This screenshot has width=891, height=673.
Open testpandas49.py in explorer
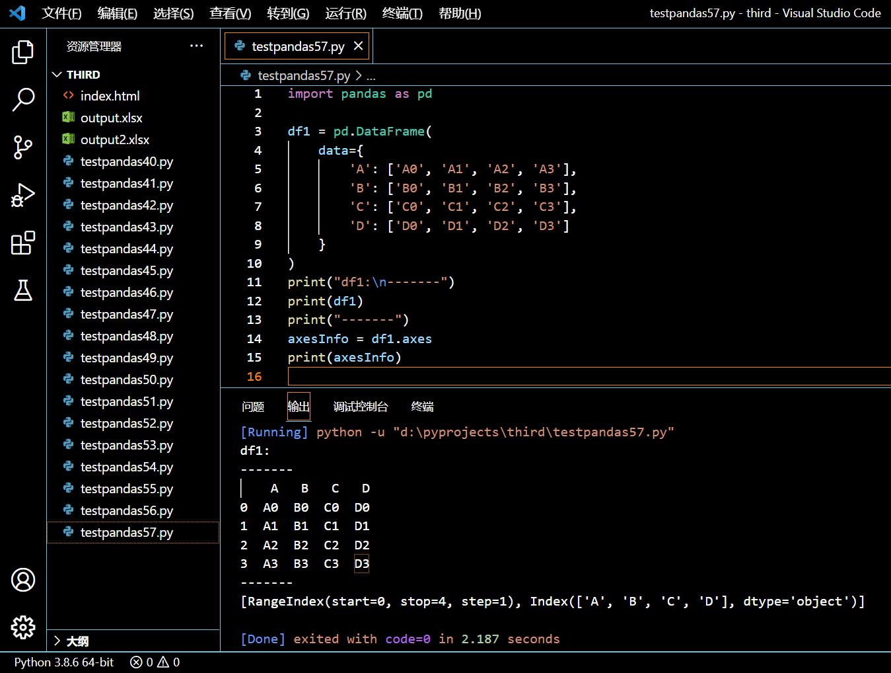point(133,358)
